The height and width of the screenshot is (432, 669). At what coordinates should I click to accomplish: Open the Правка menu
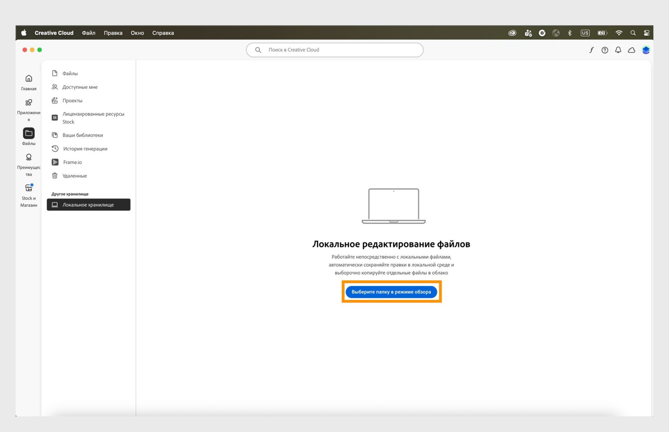113,33
